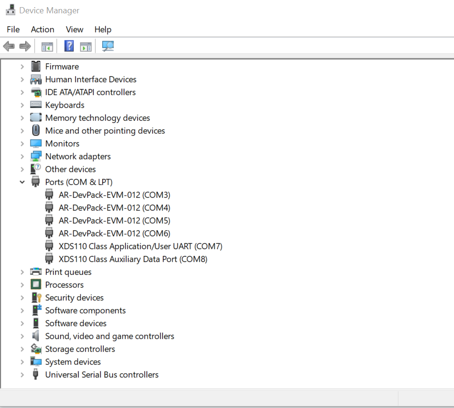
Task: Select the Print queues label
Action: point(68,272)
